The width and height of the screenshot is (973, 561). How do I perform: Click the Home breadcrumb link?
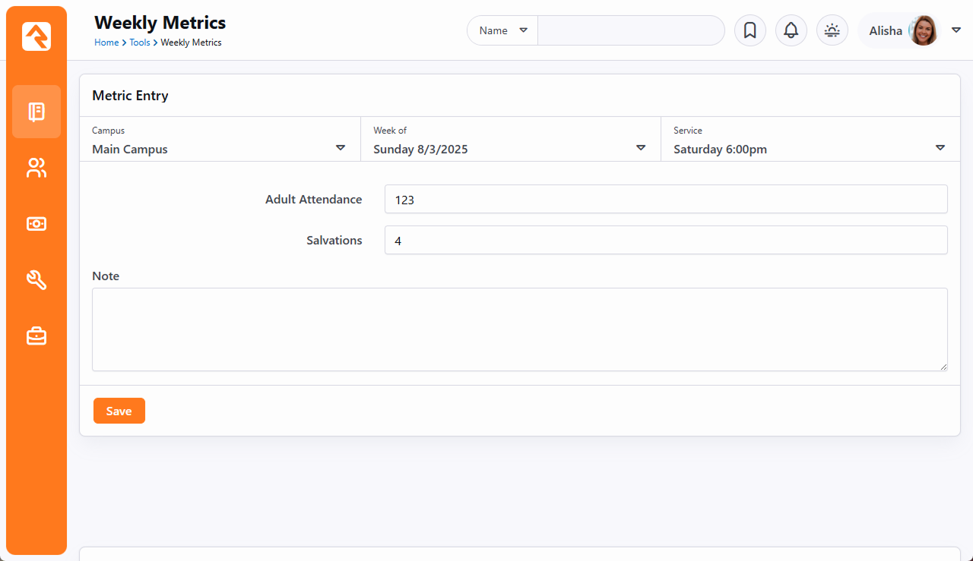click(x=106, y=43)
